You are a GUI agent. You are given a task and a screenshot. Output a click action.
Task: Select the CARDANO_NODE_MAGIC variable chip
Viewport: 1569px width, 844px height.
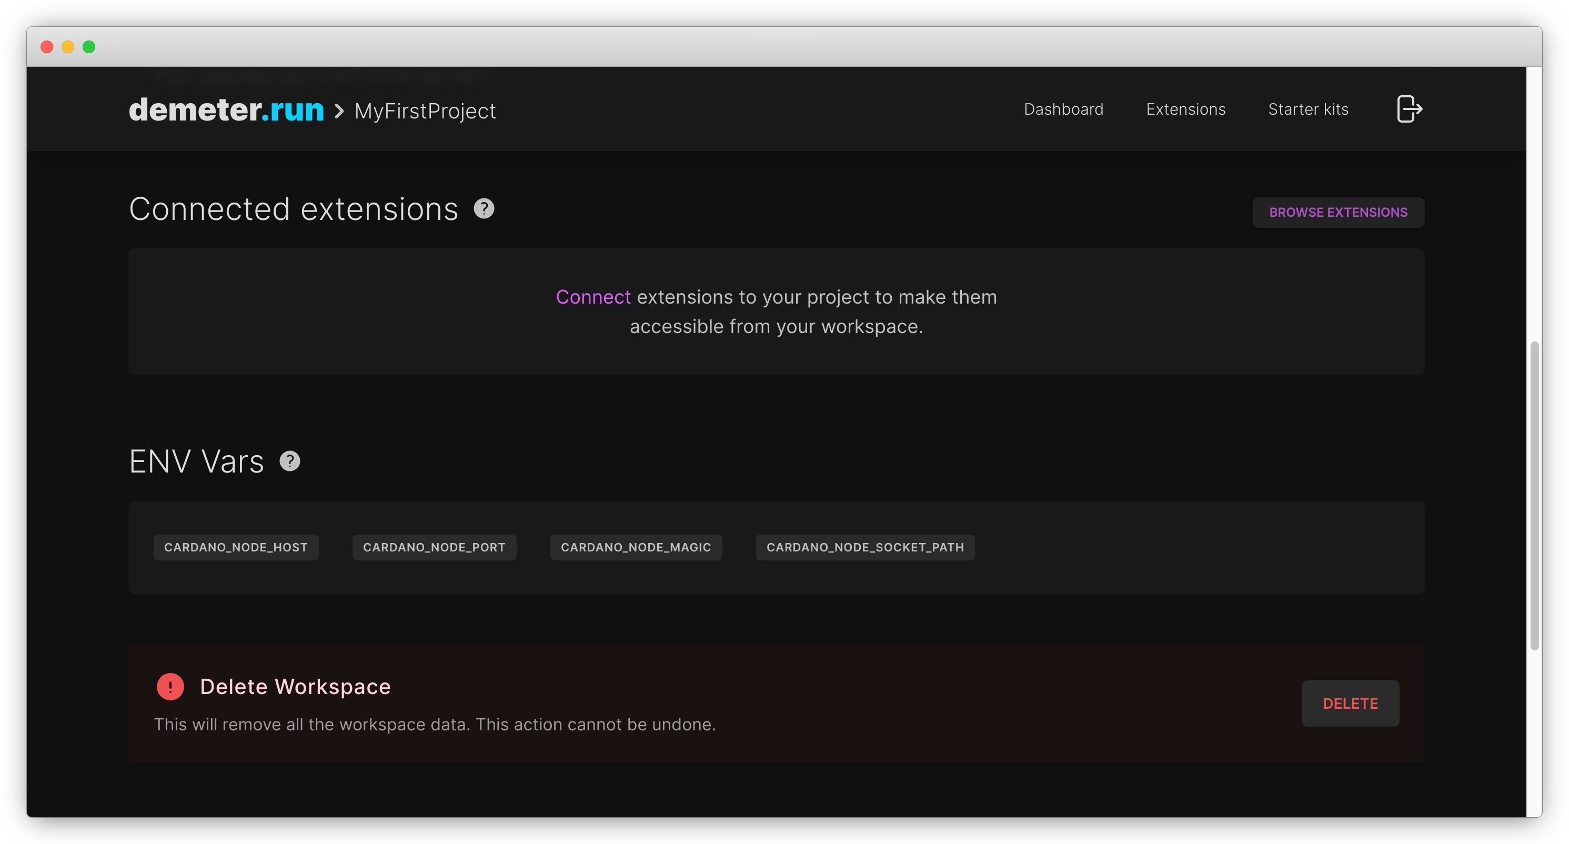point(636,547)
